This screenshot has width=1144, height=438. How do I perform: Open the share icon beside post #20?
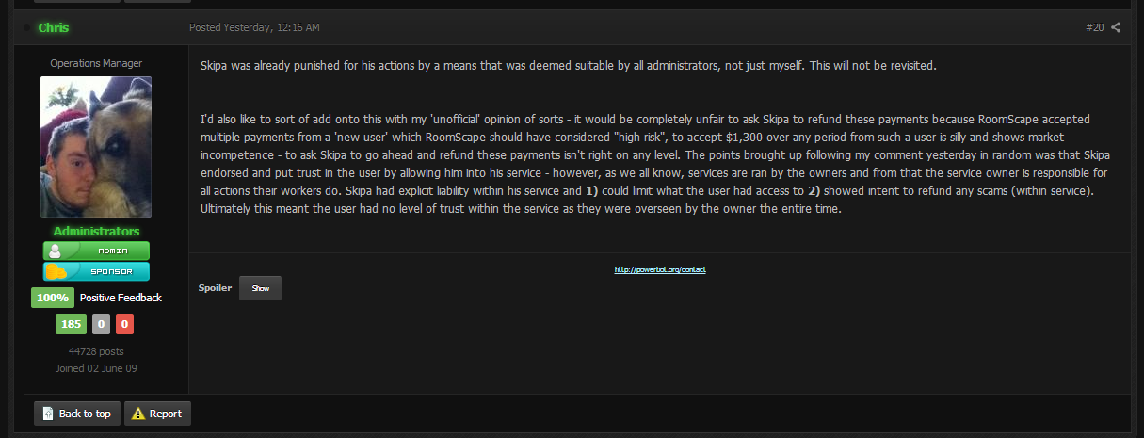point(1116,27)
